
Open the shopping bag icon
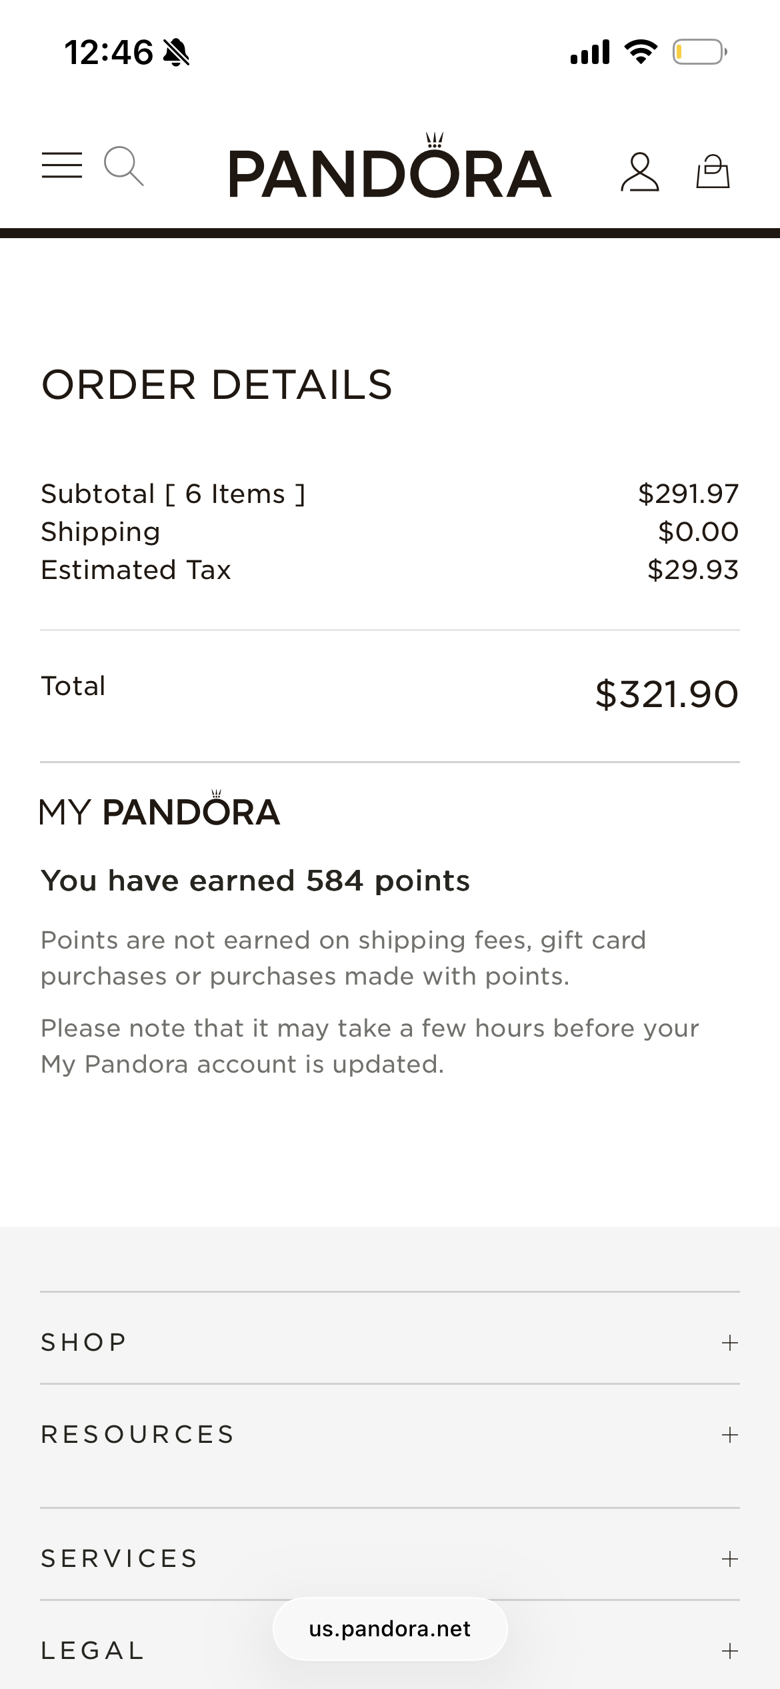coord(713,172)
